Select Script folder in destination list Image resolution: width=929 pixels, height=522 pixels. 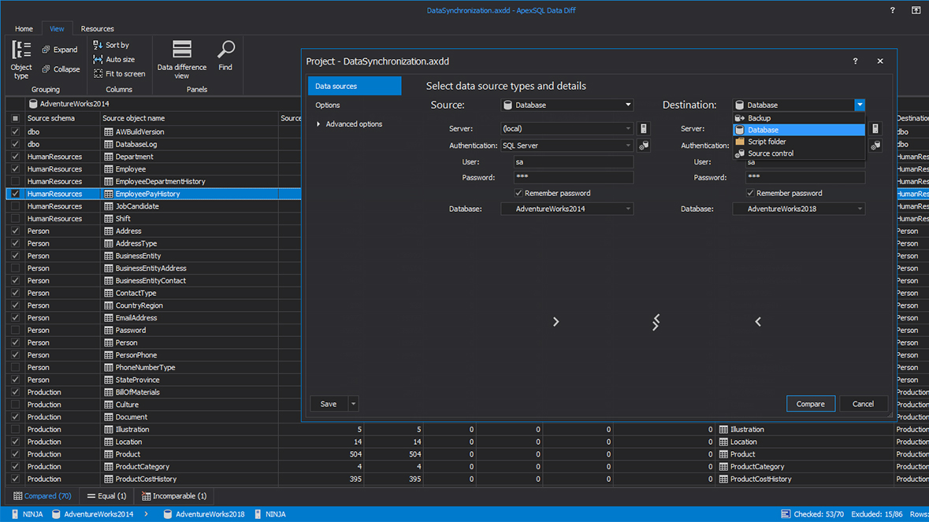pyautogui.click(x=799, y=142)
